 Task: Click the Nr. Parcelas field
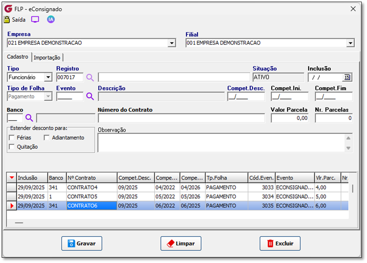click(x=334, y=118)
